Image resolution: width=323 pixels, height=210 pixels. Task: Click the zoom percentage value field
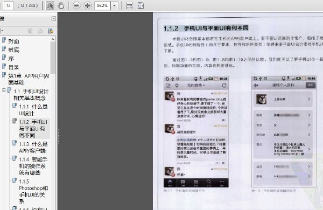click(x=103, y=6)
